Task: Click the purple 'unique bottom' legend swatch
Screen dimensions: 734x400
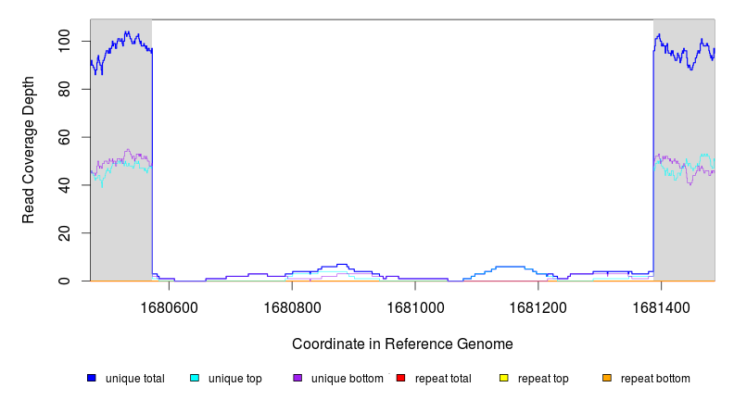Action: 297,379
